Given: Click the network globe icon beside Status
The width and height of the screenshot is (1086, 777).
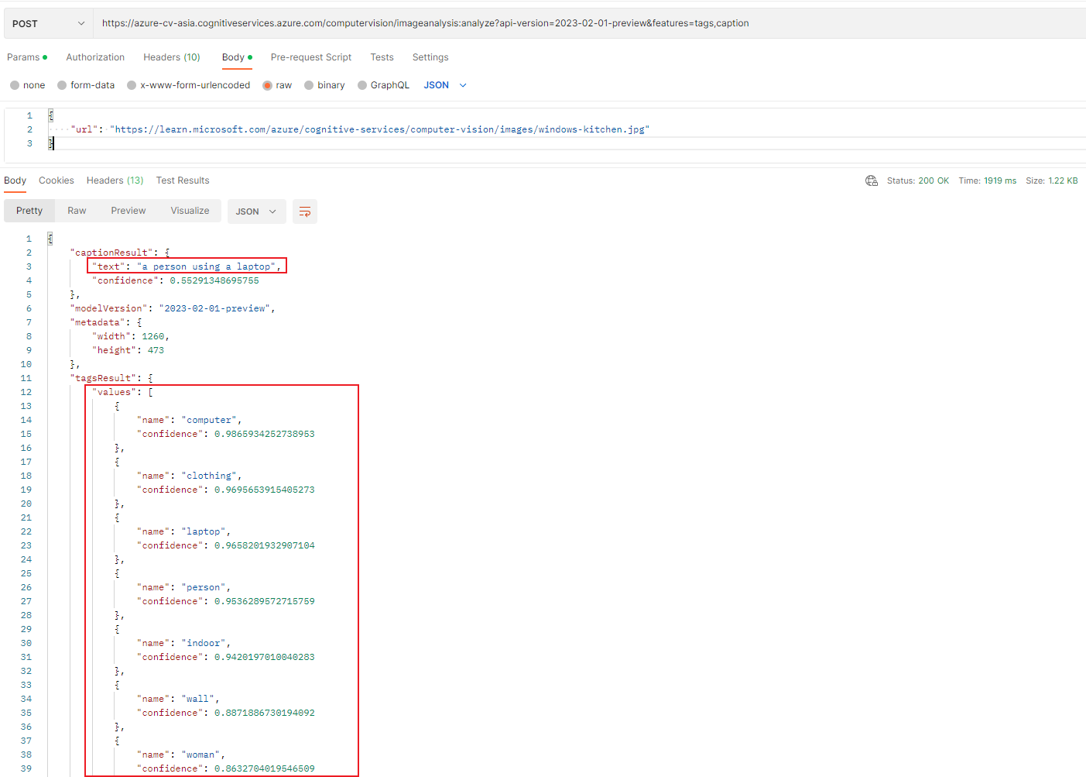Looking at the screenshot, I should tap(872, 180).
